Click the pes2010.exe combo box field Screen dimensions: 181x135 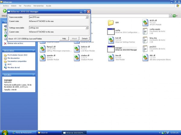click(x=59, y=17)
